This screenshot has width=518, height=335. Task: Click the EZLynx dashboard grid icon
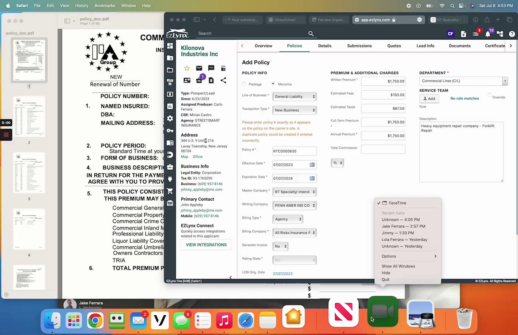(170, 46)
